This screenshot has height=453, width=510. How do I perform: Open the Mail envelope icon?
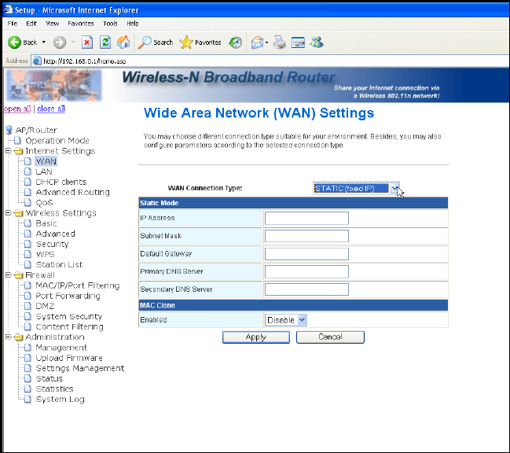pos(257,42)
